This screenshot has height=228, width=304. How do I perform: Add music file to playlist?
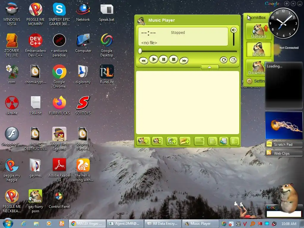tap(172, 141)
